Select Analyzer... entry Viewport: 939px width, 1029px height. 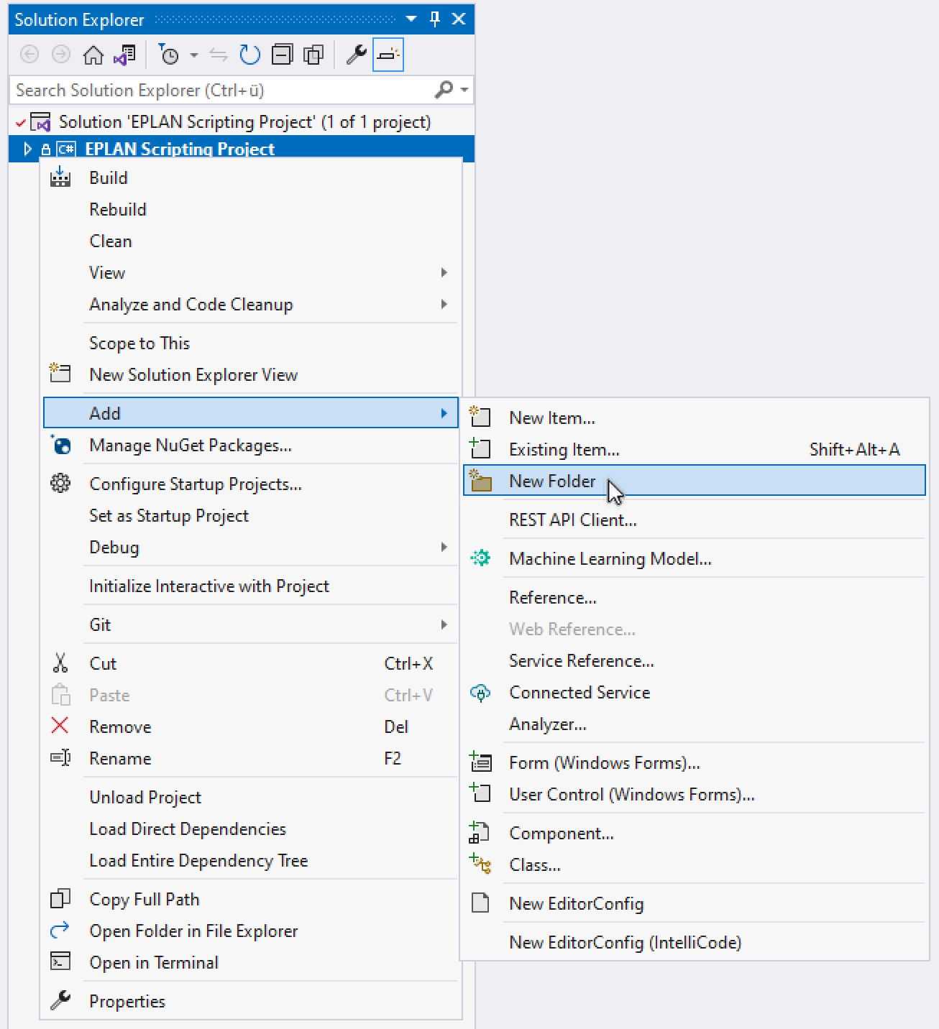click(695, 724)
